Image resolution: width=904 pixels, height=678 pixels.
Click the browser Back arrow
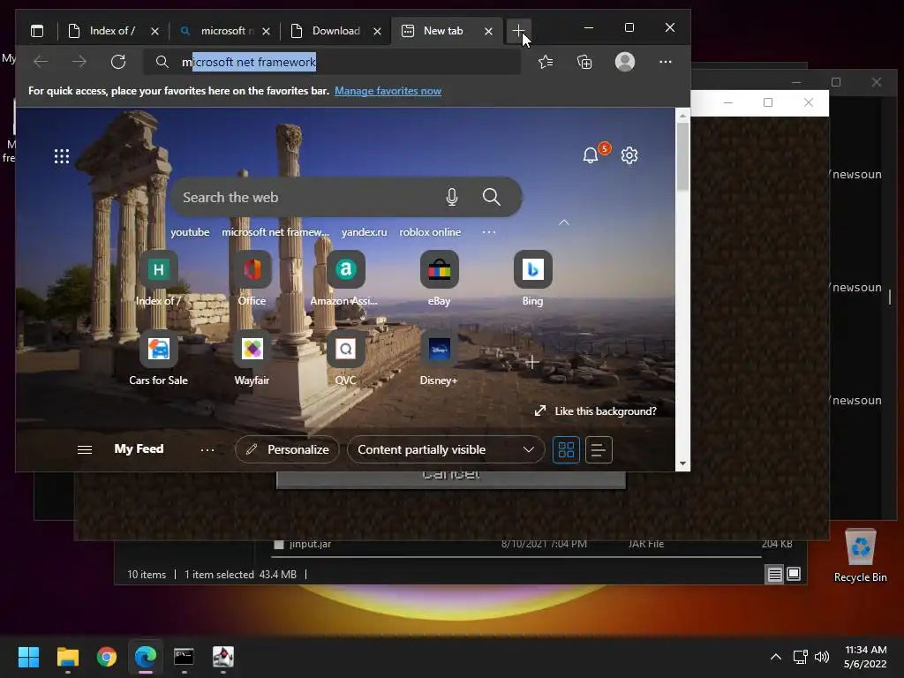41,62
